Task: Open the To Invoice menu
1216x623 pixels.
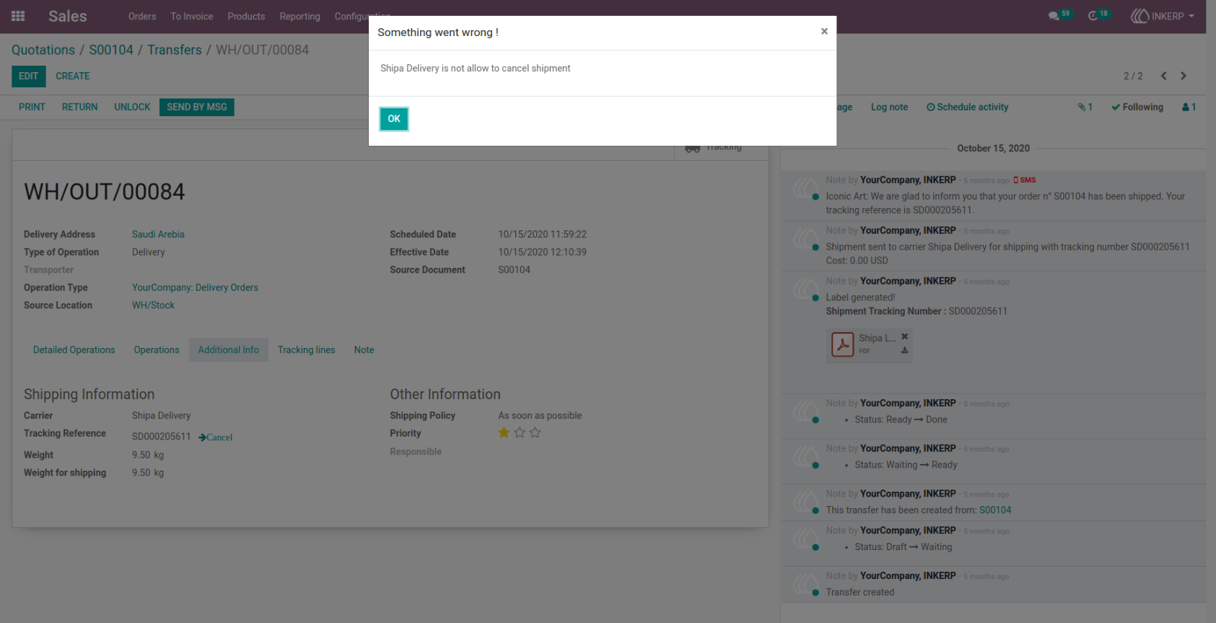Action: pyautogui.click(x=192, y=16)
